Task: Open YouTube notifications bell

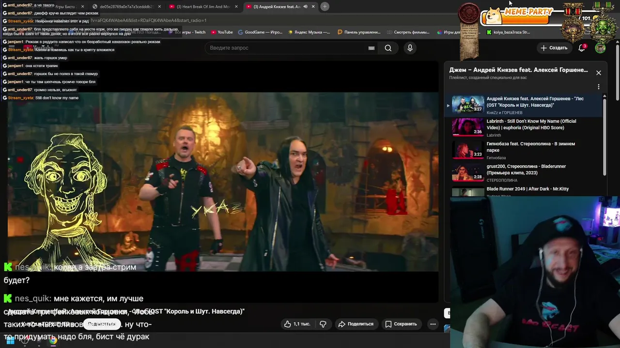Action: click(x=582, y=48)
